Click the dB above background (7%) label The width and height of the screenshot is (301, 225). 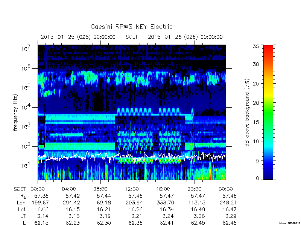(x=247, y=112)
